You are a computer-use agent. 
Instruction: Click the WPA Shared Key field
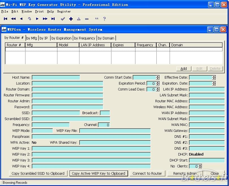point(115,143)
